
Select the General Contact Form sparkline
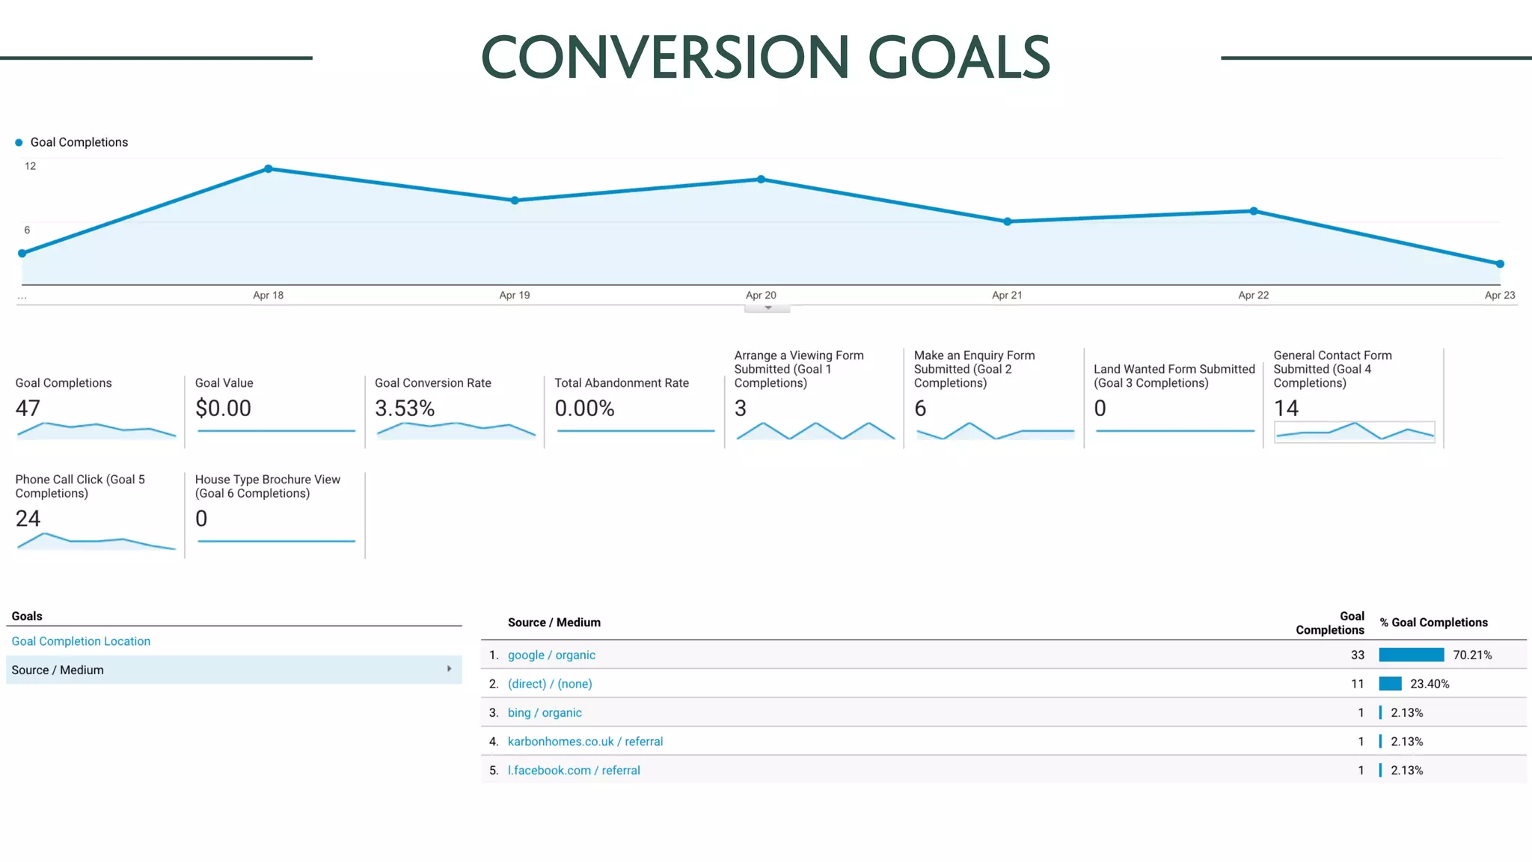[1354, 432]
